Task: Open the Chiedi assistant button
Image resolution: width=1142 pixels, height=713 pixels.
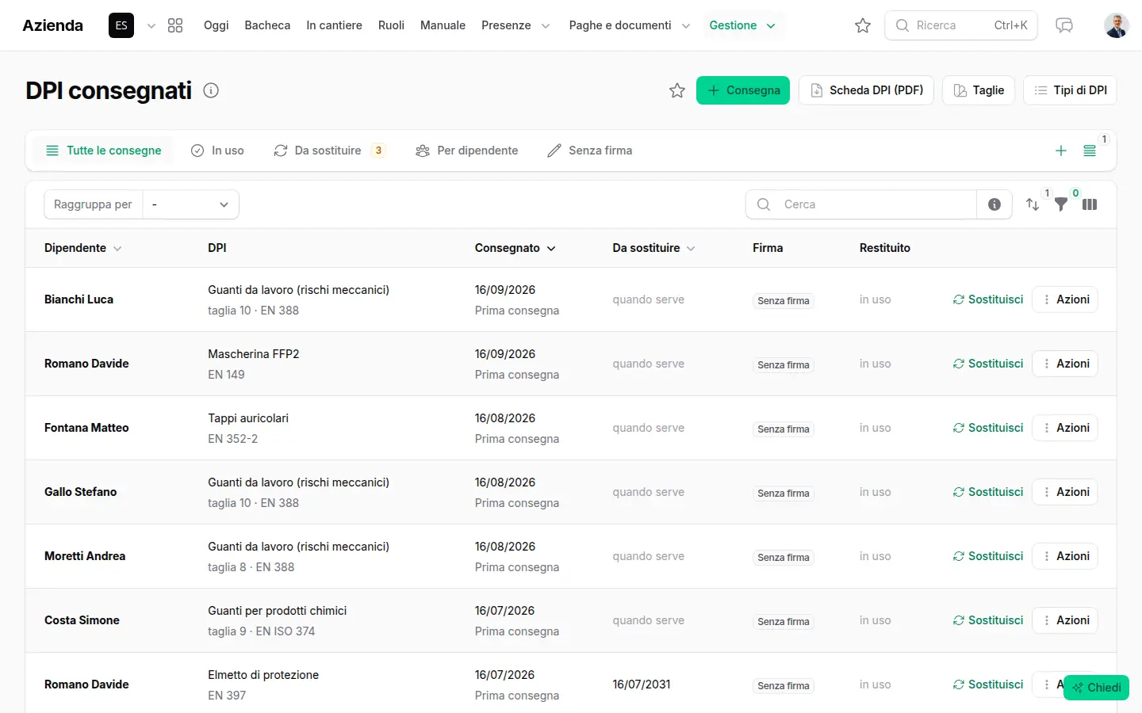Action: coord(1096,688)
